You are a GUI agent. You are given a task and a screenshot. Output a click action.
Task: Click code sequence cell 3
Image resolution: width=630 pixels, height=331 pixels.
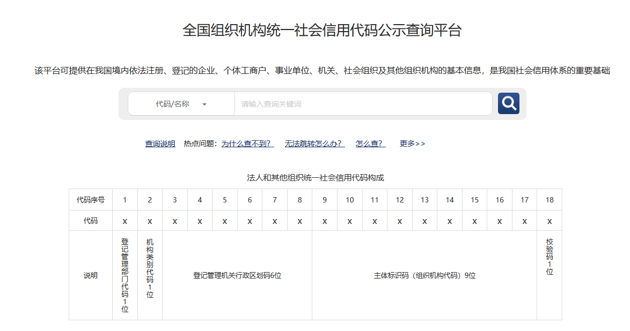pyautogui.click(x=175, y=200)
